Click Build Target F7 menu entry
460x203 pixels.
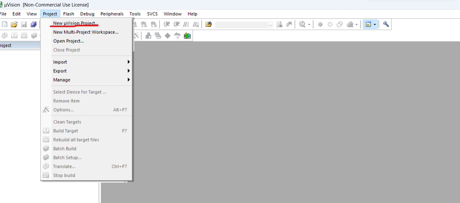pos(87,131)
